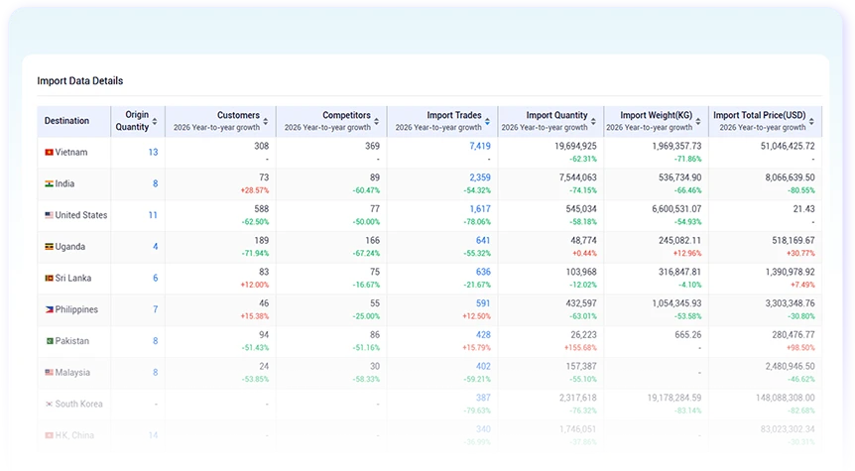Click the India flag icon

point(49,183)
